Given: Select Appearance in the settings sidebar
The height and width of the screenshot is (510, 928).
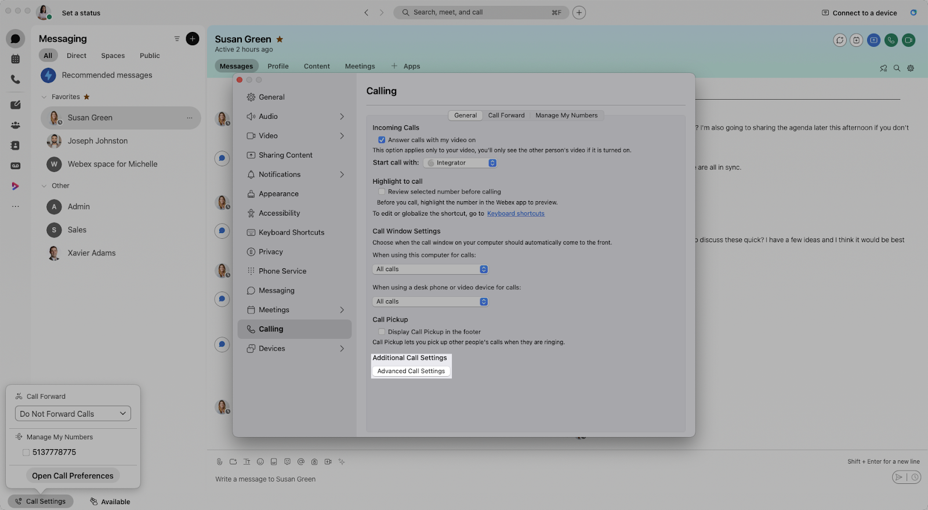Looking at the screenshot, I should point(295,194).
